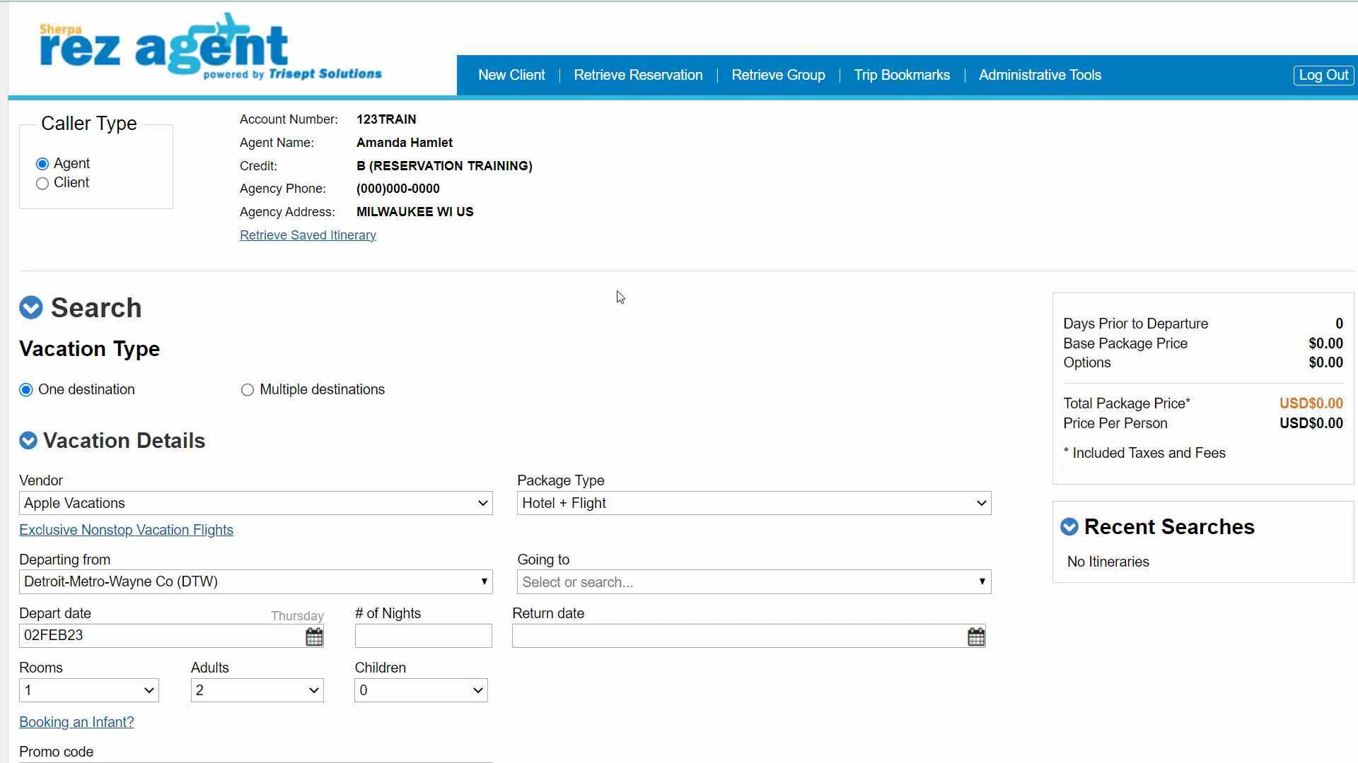Collapse the Recent Searches chevron icon
1358x763 pixels.
coord(1069,527)
